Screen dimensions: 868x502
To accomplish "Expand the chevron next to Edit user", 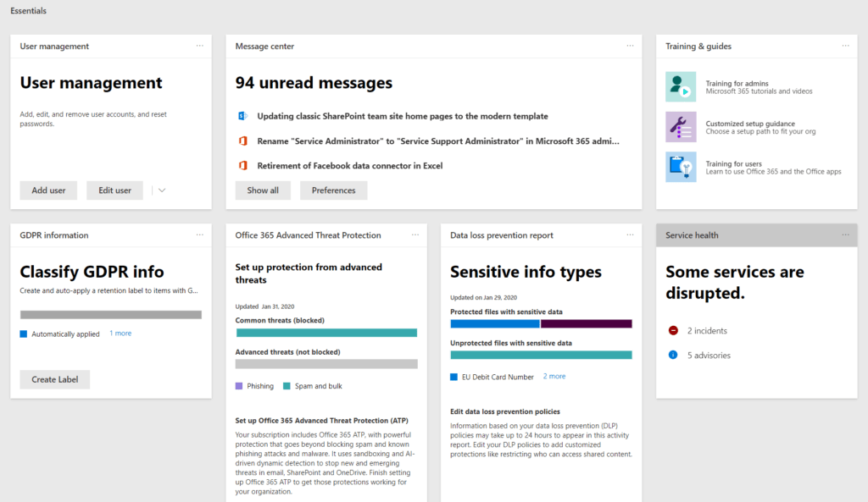I will click(x=162, y=190).
